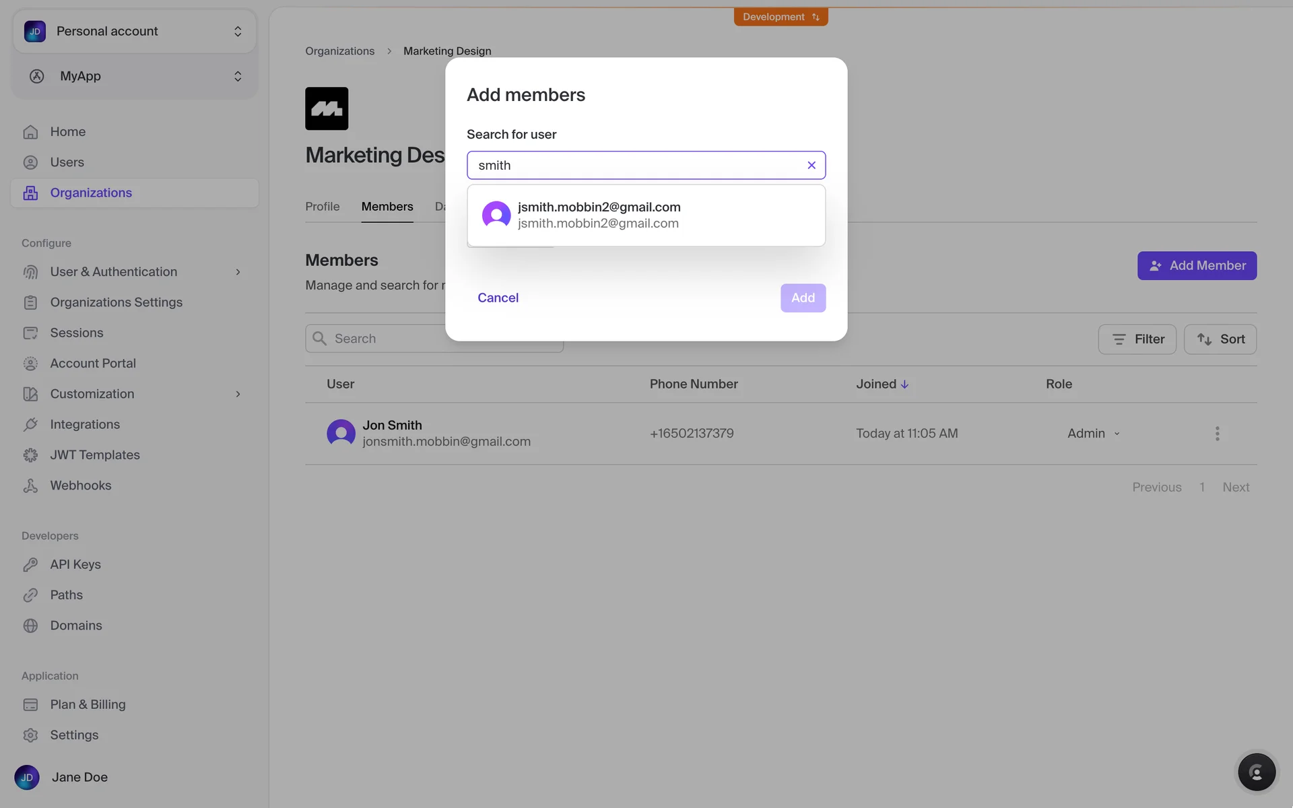
Task: Clear the smith search text with X
Action: [x=811, y=165]
